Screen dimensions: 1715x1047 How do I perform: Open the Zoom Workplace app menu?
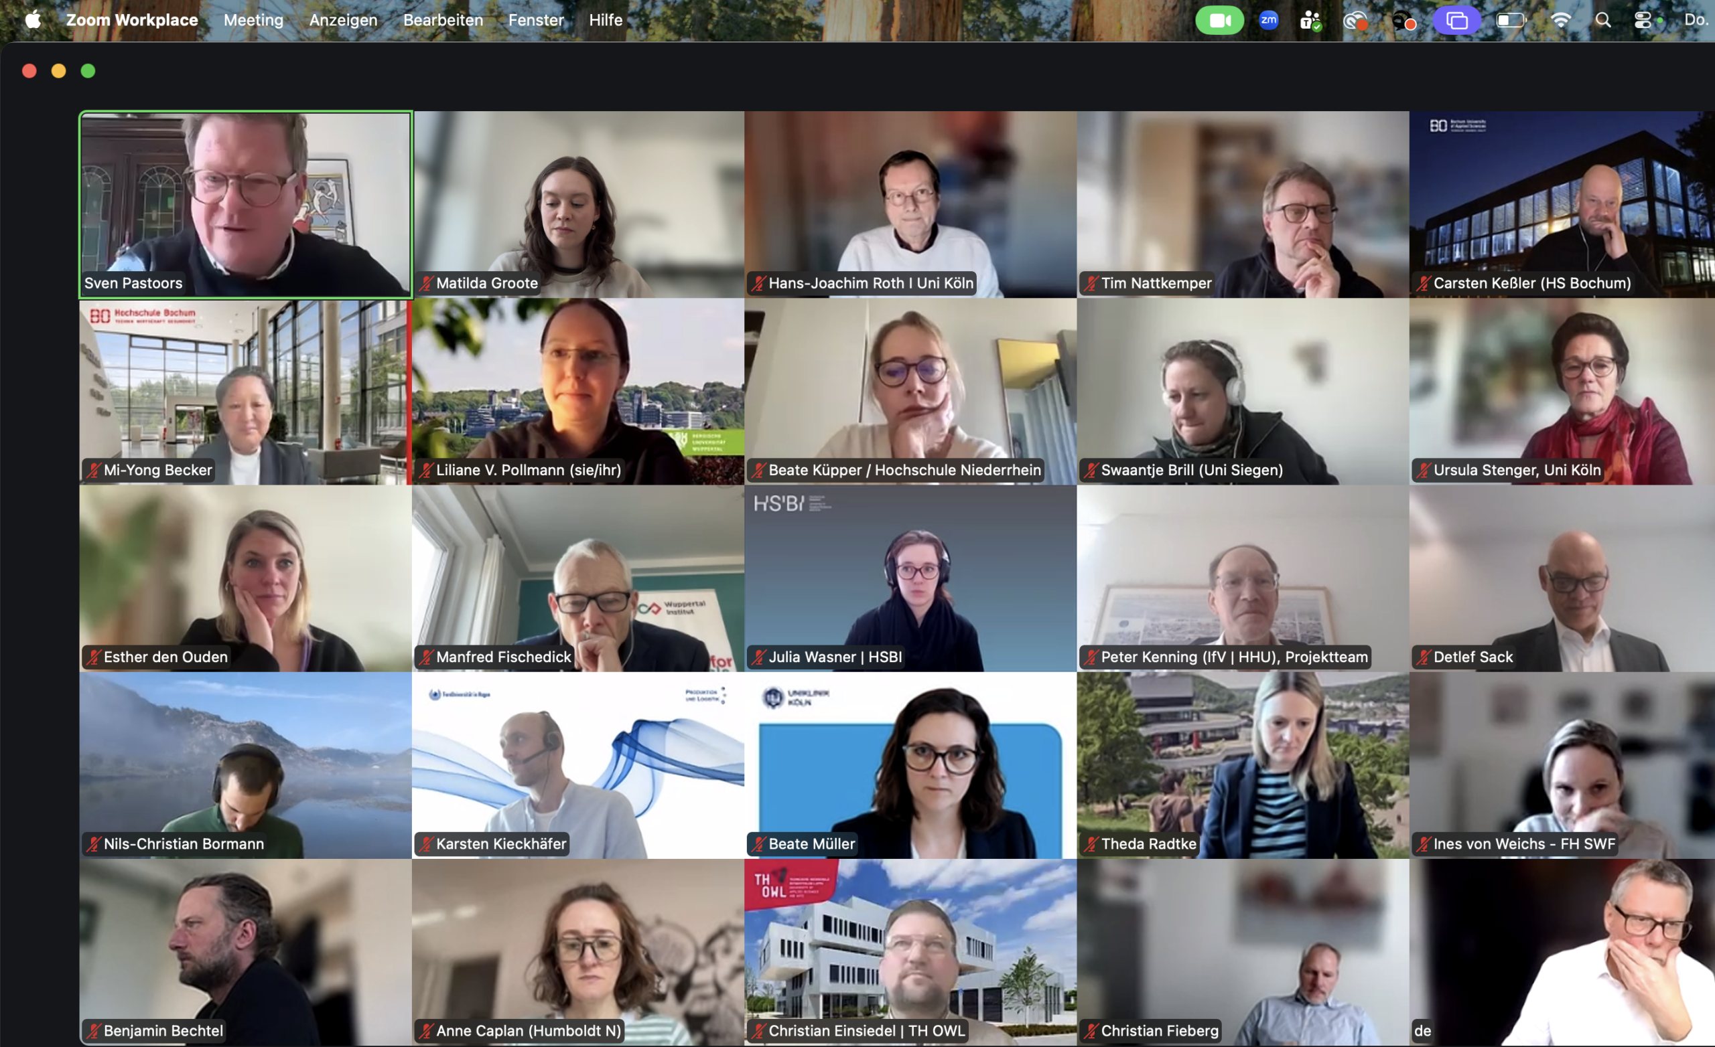[x=132, y=20]
